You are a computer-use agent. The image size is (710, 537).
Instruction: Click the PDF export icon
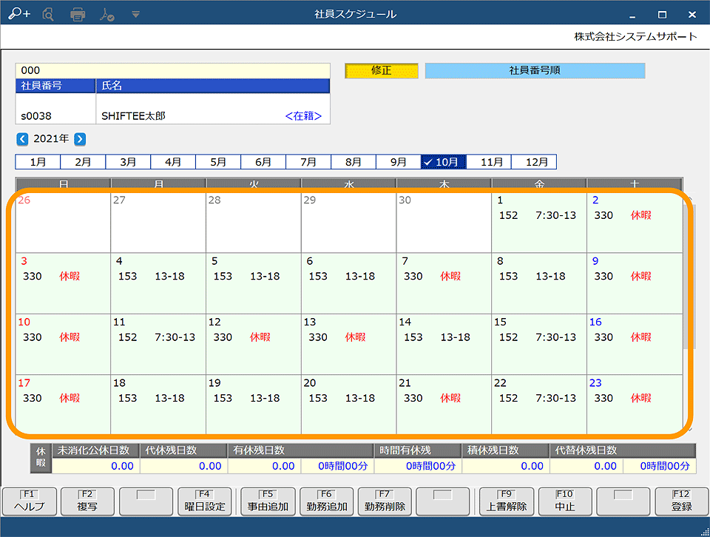click(107, 14)
